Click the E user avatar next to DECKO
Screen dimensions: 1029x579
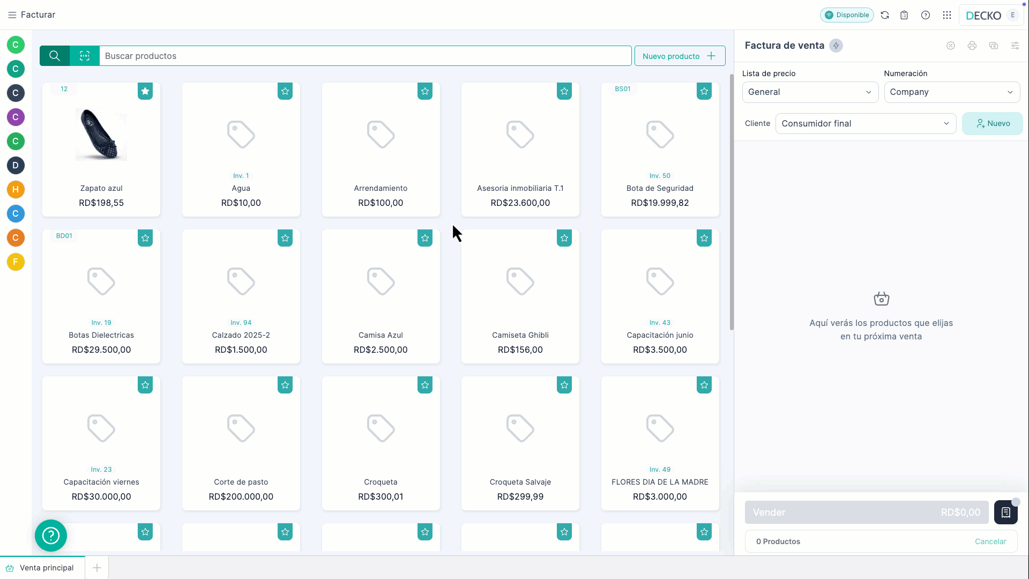pyautogui.click(x=1012, y=15)
